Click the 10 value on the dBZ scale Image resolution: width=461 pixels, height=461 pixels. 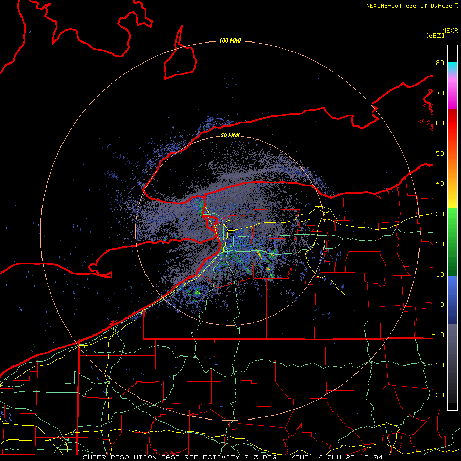pos(440,275)
